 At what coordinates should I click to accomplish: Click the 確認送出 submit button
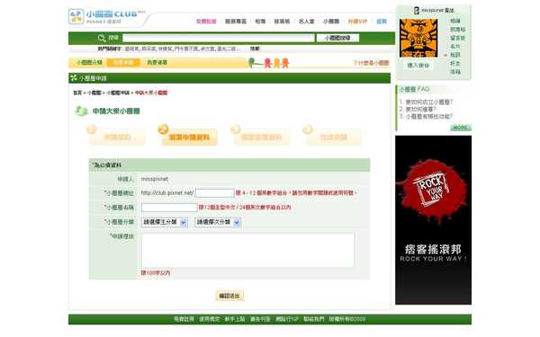coord(229,296)
